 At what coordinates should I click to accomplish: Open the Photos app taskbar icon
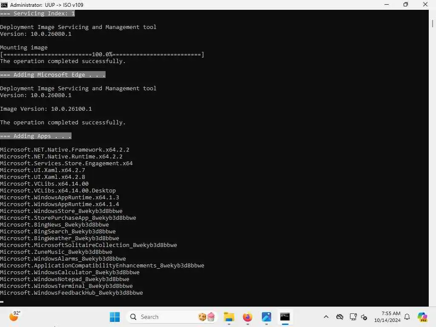(267, 317)
